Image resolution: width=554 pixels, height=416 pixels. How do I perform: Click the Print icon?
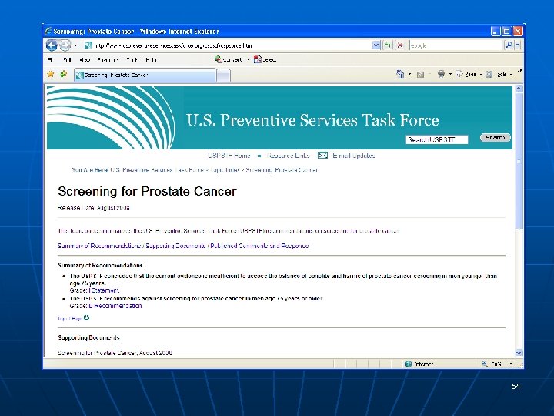(x=441, y=74)
